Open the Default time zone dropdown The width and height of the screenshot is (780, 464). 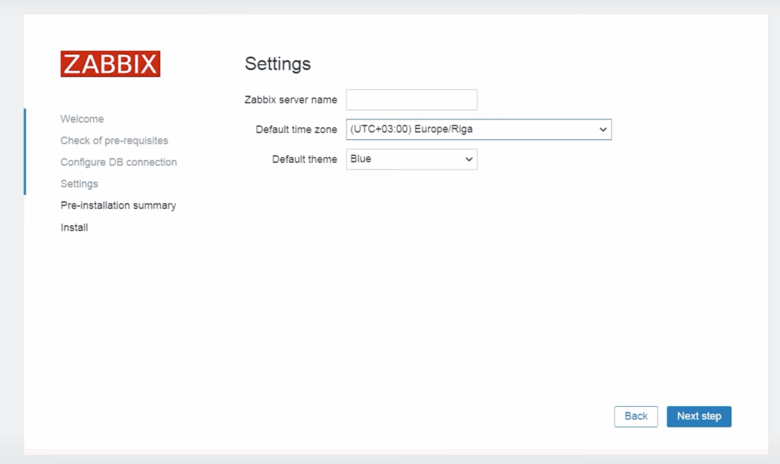[x=478, y=129]
